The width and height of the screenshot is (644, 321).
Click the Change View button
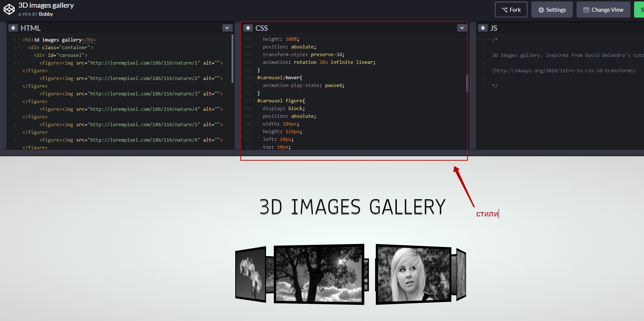point(603,10)
